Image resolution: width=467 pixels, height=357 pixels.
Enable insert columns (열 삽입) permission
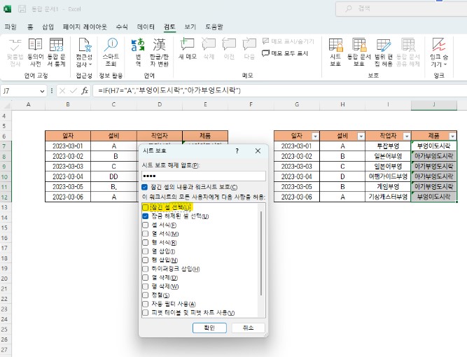[x=146, y=251]
